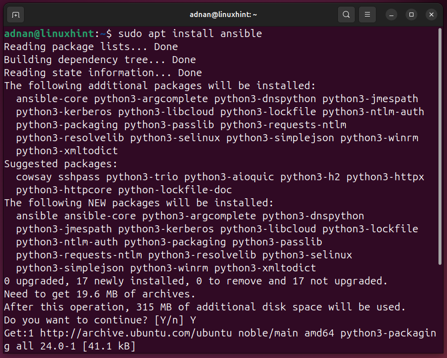Click the 'Suggested packages:' heading line

61,164
